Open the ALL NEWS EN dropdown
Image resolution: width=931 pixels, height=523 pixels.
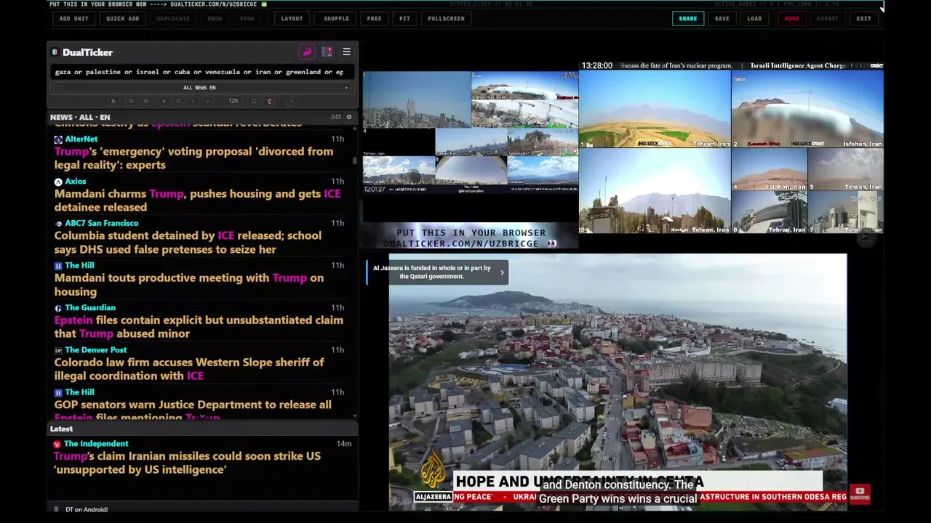(199, 88)
